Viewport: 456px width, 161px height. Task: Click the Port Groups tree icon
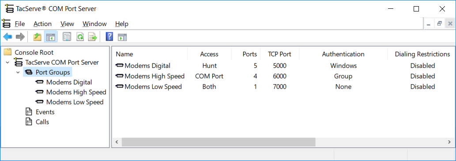(29, 72)
